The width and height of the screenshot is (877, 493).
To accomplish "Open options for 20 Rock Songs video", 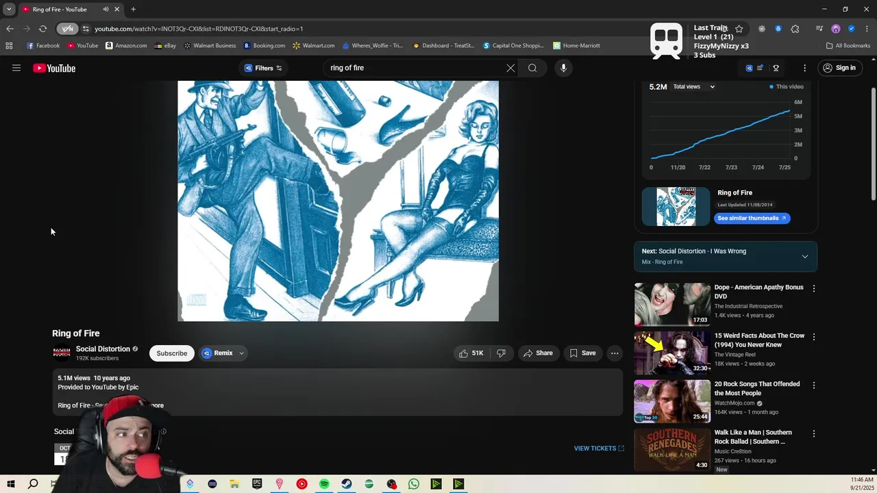I will [x=813, y=385].
